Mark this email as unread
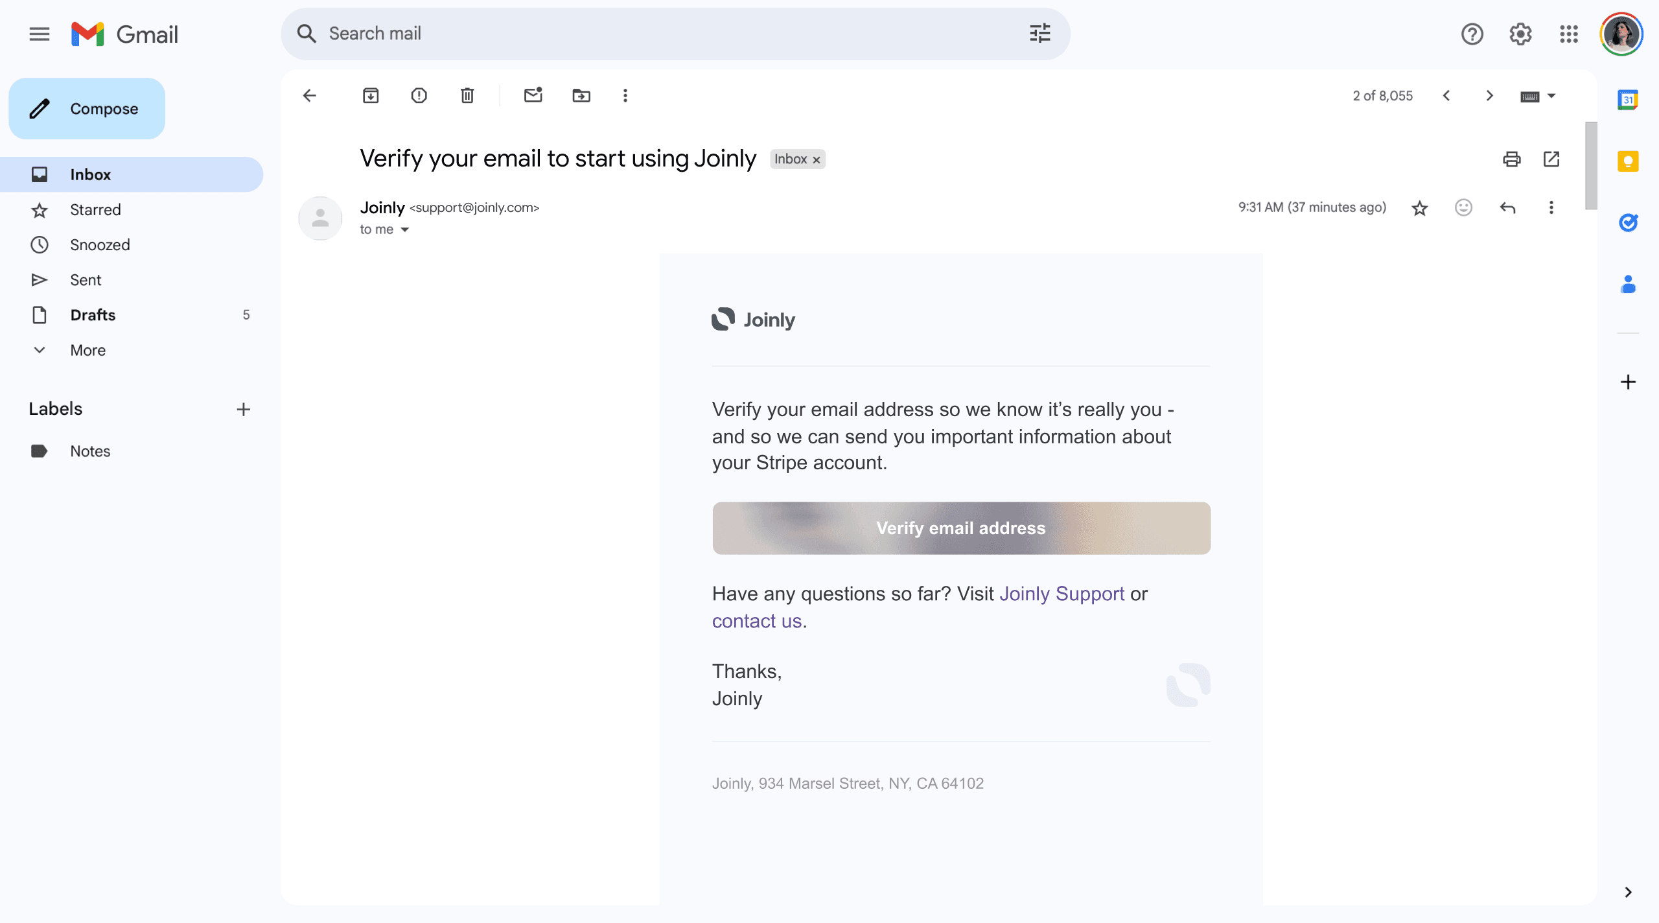 click(x=533, y=96)
